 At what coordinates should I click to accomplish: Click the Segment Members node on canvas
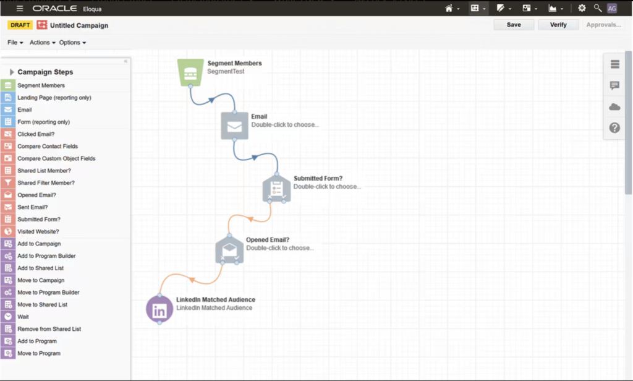[190, 72]
